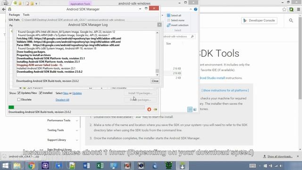Image resolution: width=302 pixels, height=170 pixels.
Task: Open the Explorer quick access toolbar dropdown
Action: point(36,3)
